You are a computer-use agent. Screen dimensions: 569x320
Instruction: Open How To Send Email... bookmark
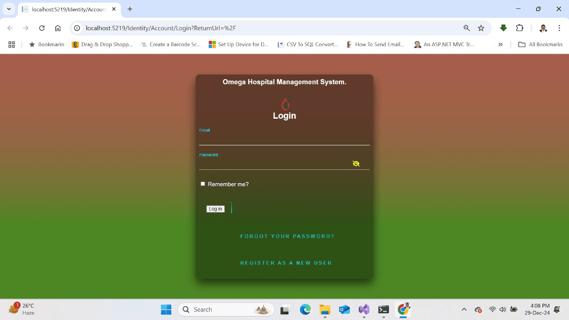[376, 44]
